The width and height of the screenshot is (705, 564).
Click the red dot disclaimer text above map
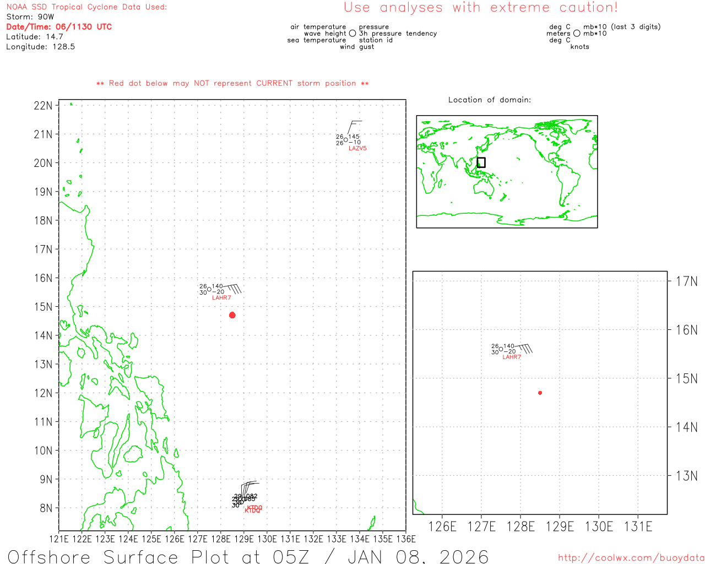click(232, 83)
